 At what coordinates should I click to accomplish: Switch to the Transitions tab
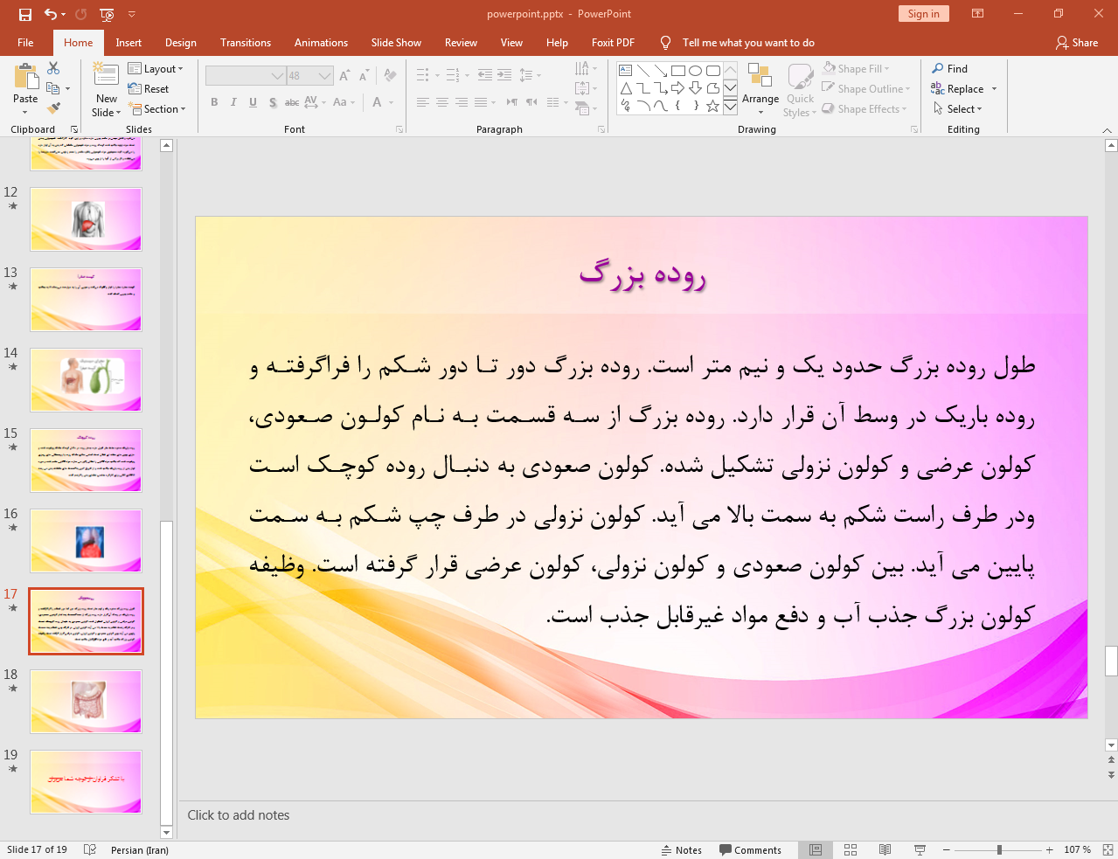point(246,43)
